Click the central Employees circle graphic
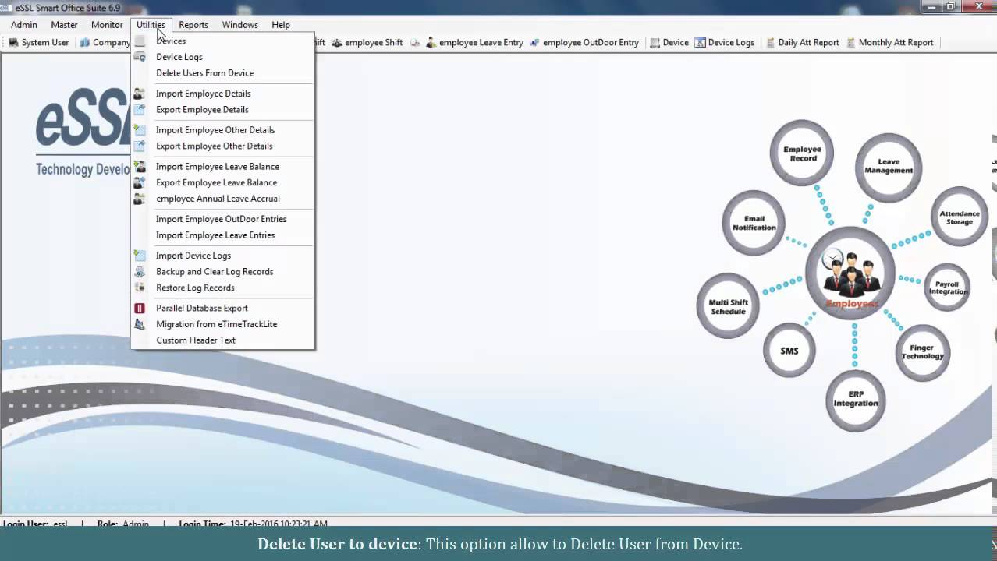 coord(850,273)
